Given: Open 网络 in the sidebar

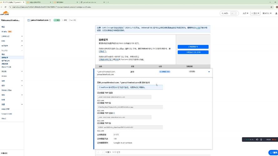Looking at the screenshot, I should click(3, 100).
